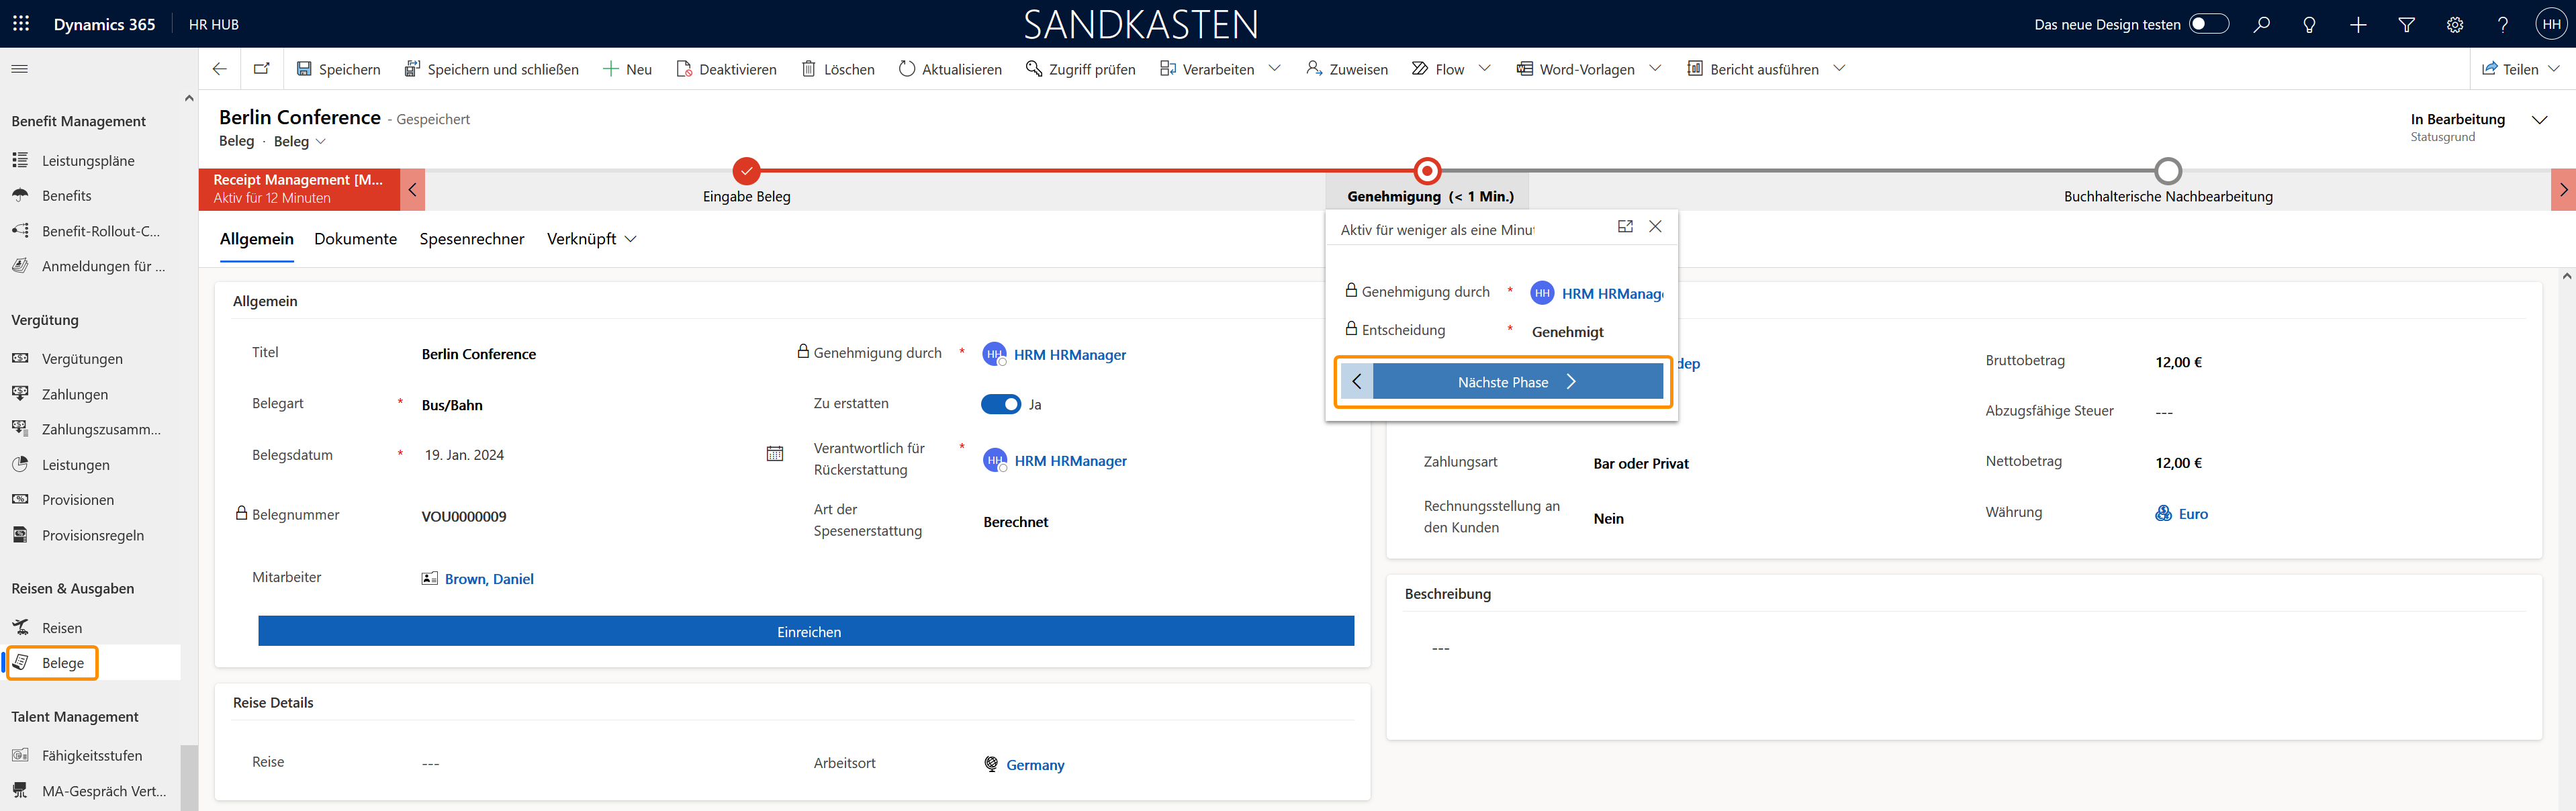Click the Teilen share button
The width and height of the screenshot is (2576, 811).
[2510, 69]
